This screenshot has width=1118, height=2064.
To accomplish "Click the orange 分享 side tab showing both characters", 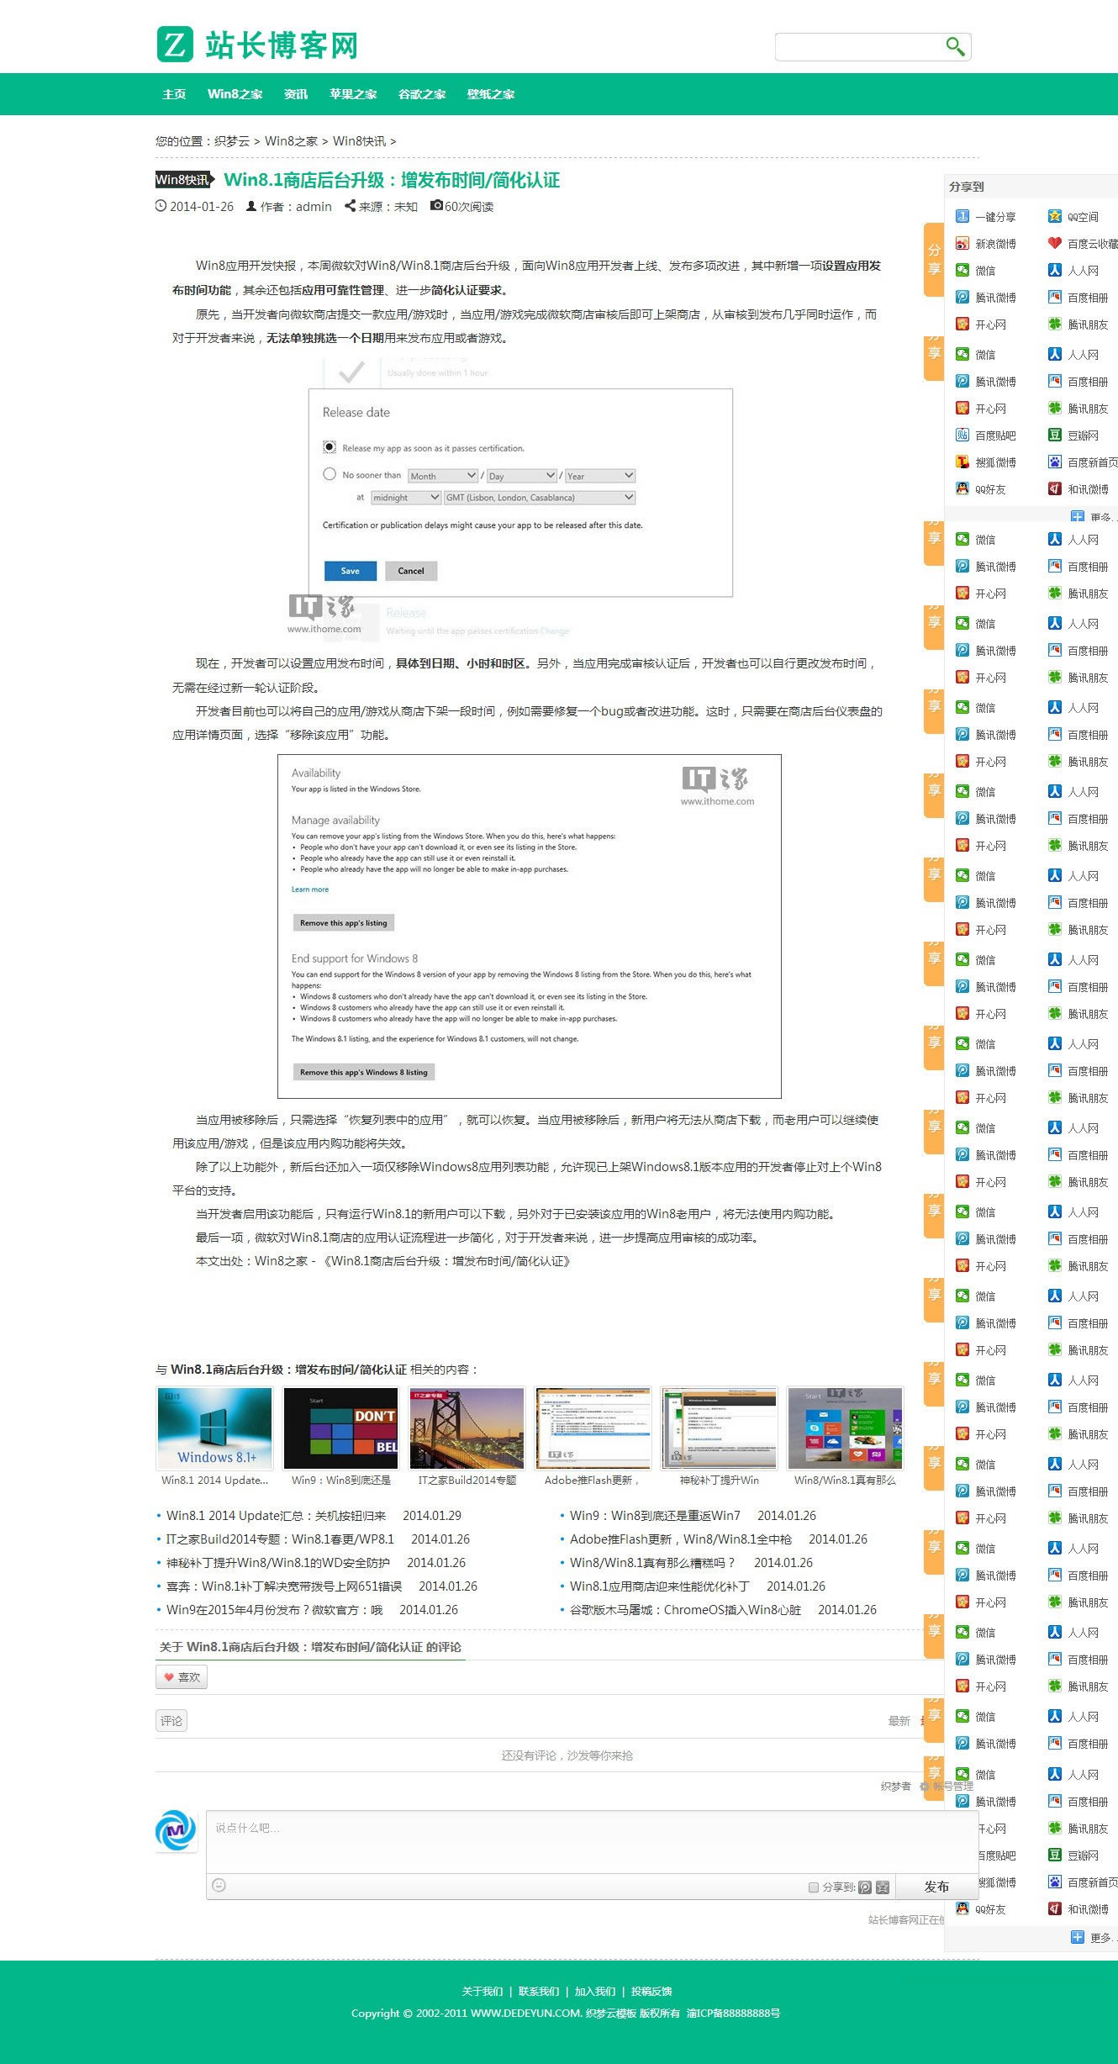I will pos(934,259).
